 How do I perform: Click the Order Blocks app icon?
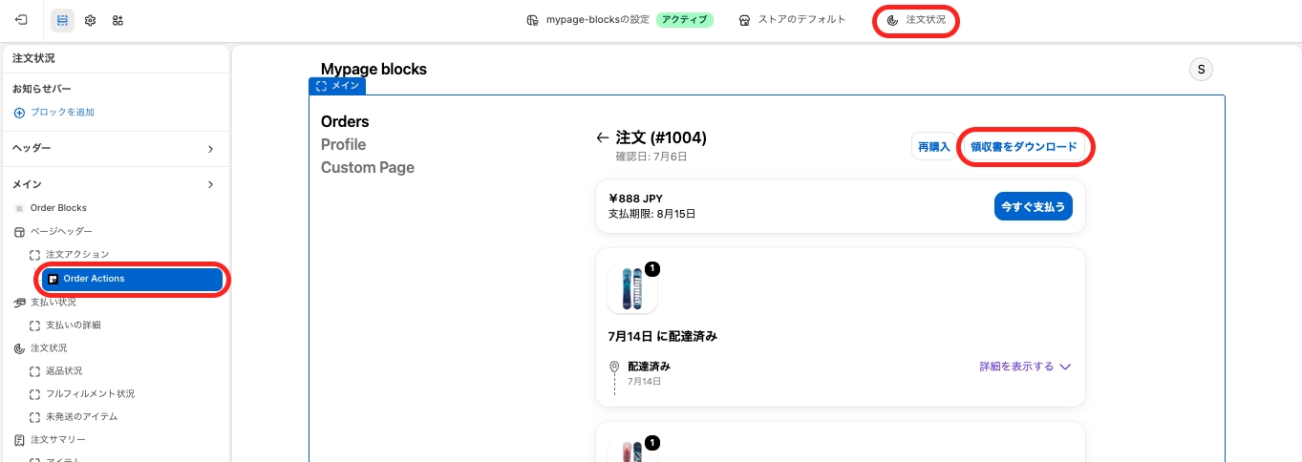coord(19,208)
